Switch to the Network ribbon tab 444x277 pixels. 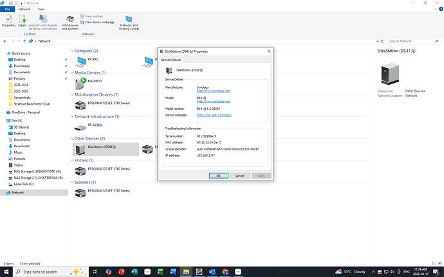click(x=24, y=9)
